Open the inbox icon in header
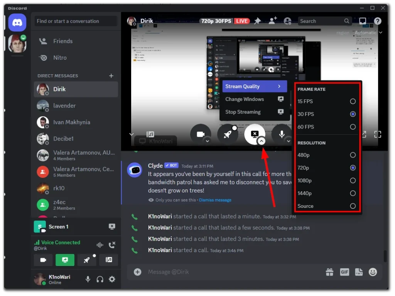 (363, 21)
